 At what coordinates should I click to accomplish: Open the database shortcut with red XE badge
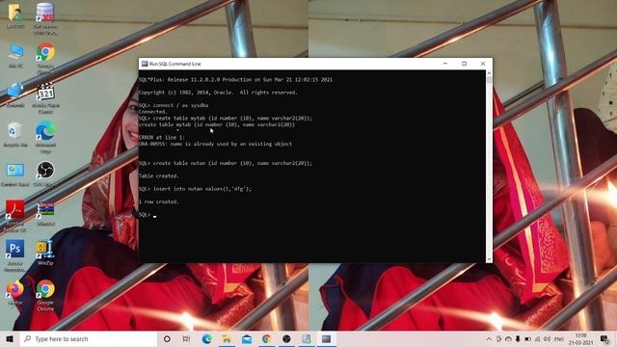(x=45, y=18)
